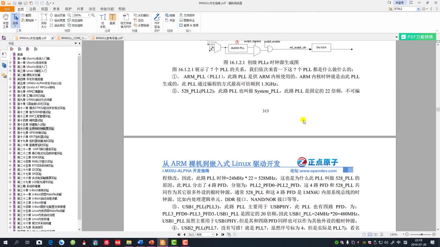This screenshot has width=440, height=247.
Task: Open the 150% zoom level combo box
Action: (81, 15)
